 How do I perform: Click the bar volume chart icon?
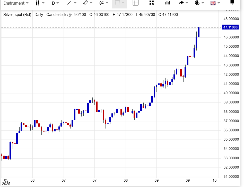pos(168,3)
